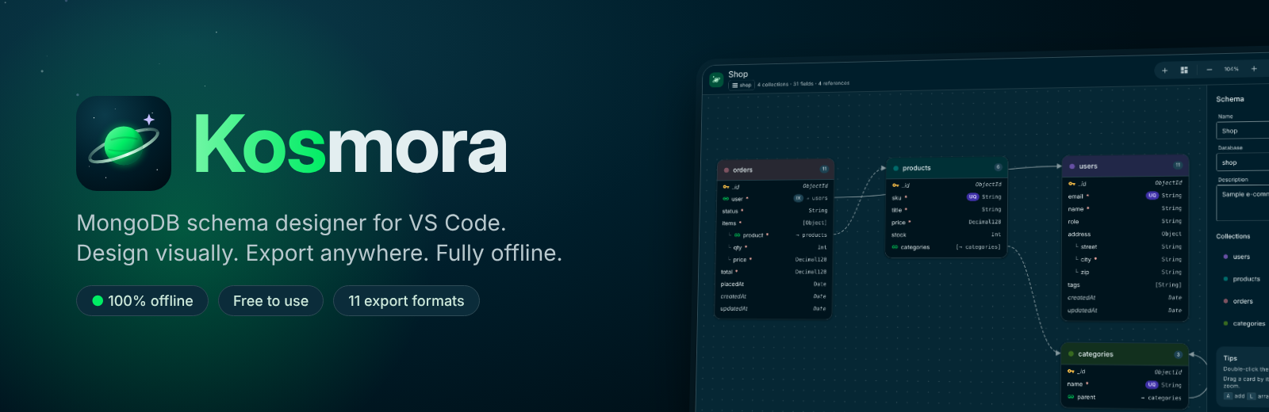Viewport: 1269px width, 412px height.
Task: Click the '11 export formats' badge
Action: 406,301
